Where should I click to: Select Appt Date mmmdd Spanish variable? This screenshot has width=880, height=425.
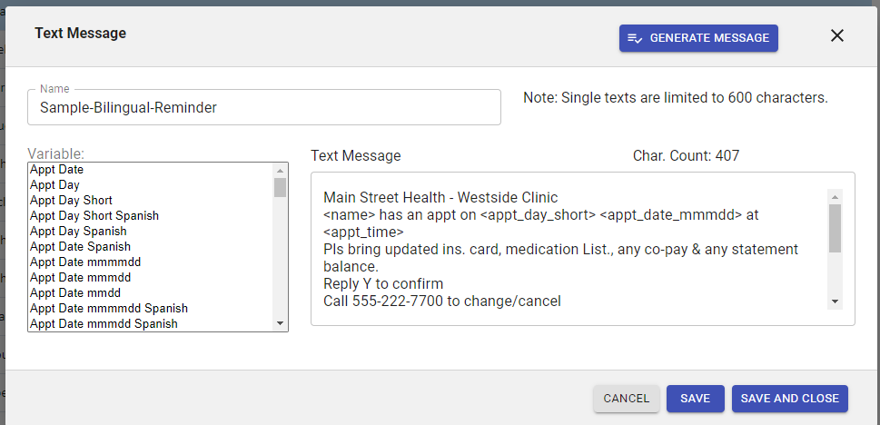pyautogui.click(x=104, y=323)
